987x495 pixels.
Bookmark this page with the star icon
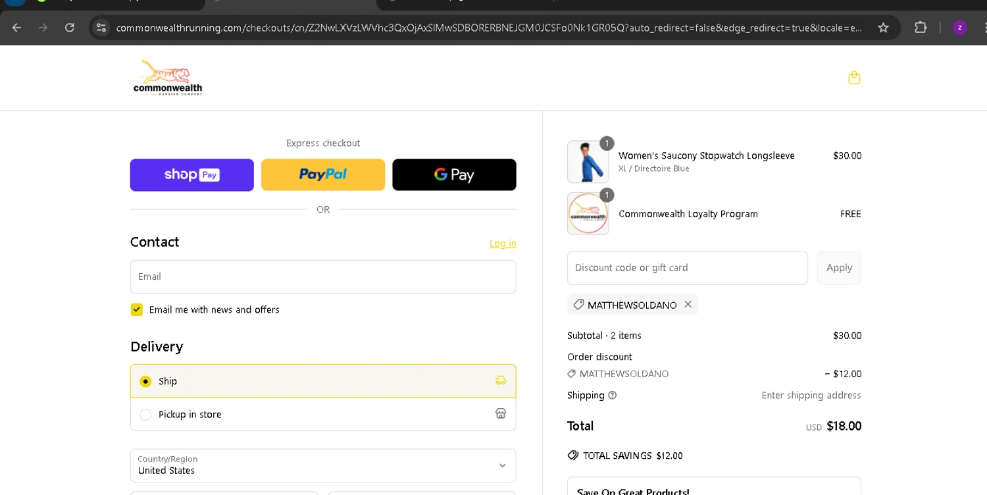pos(883,28)
